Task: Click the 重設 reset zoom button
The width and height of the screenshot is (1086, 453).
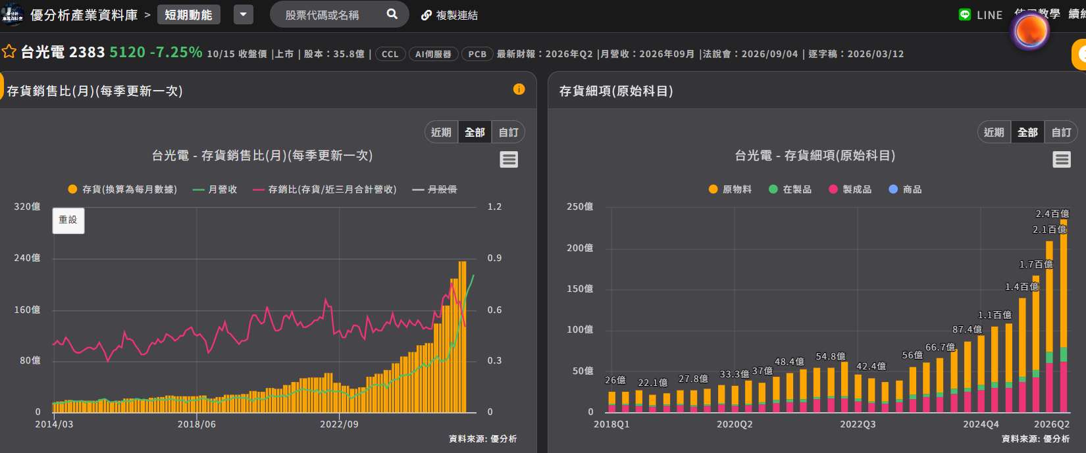Action: (x=68, y=220)
